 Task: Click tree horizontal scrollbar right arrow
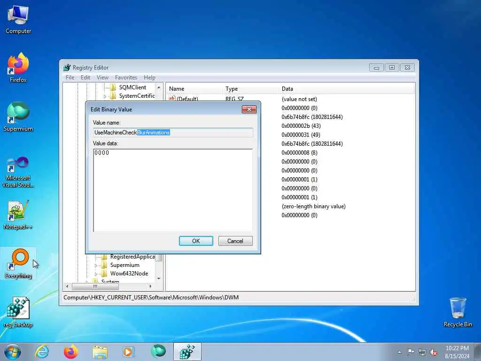click(x=150, y=286)
